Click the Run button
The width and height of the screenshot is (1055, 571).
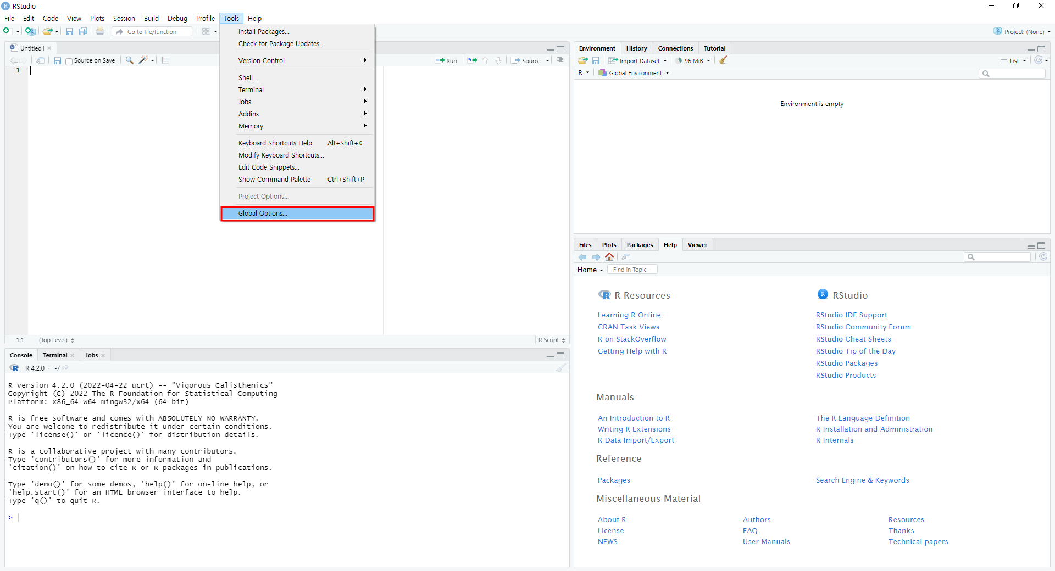446,60
